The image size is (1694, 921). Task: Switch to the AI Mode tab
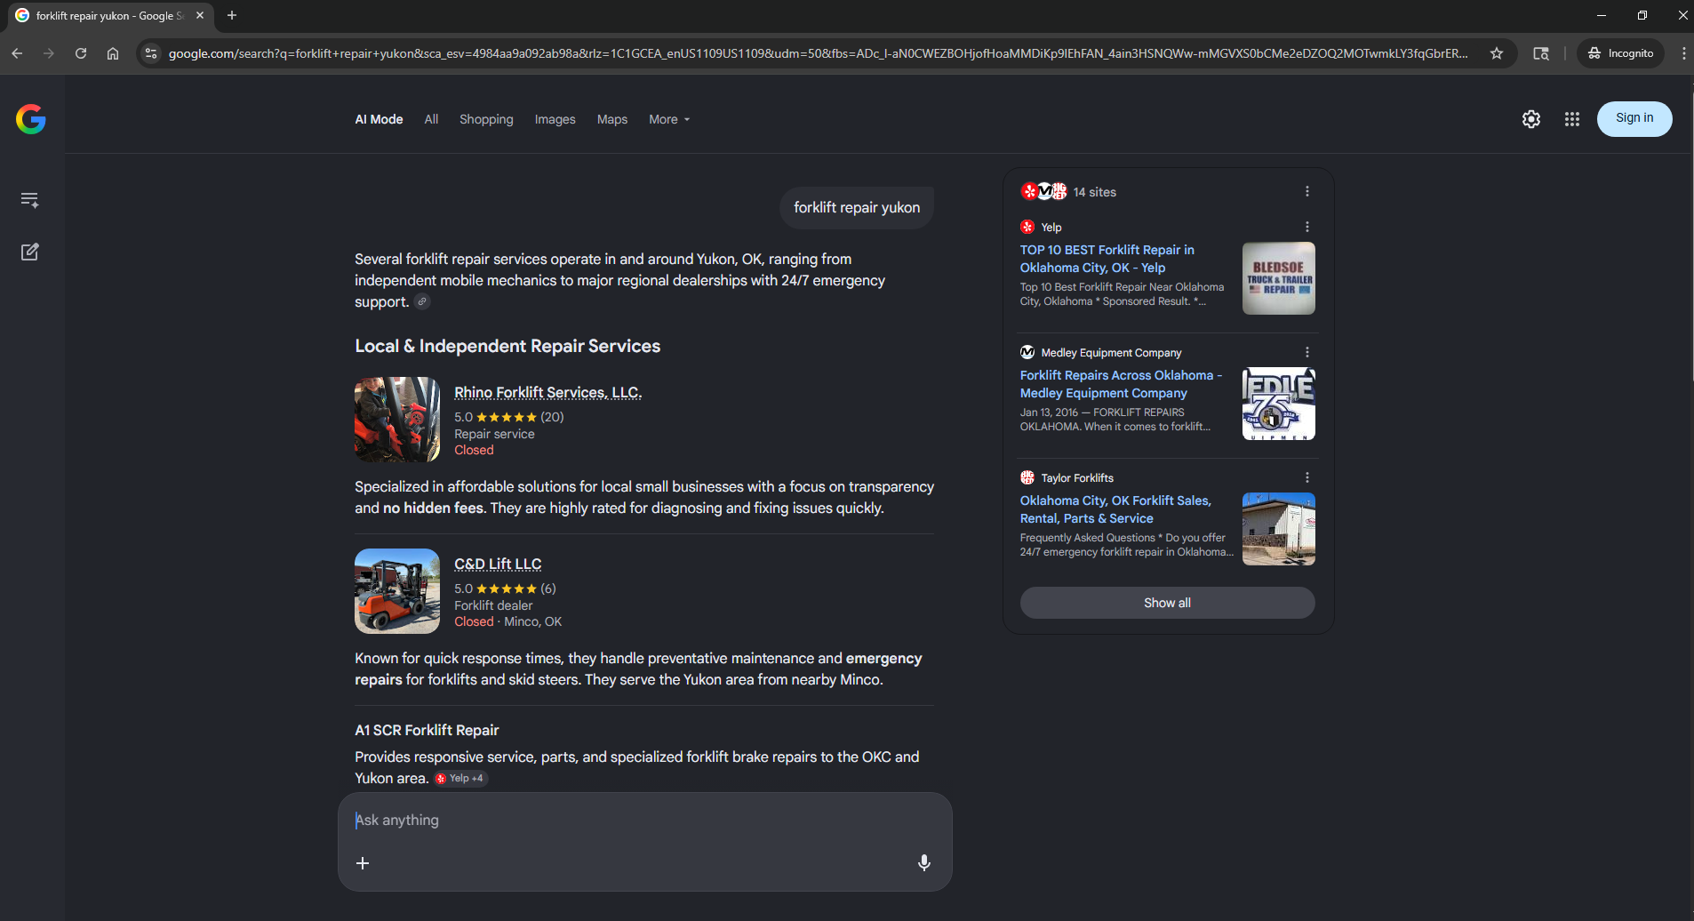pyautogui.click(x=379, y=119)
